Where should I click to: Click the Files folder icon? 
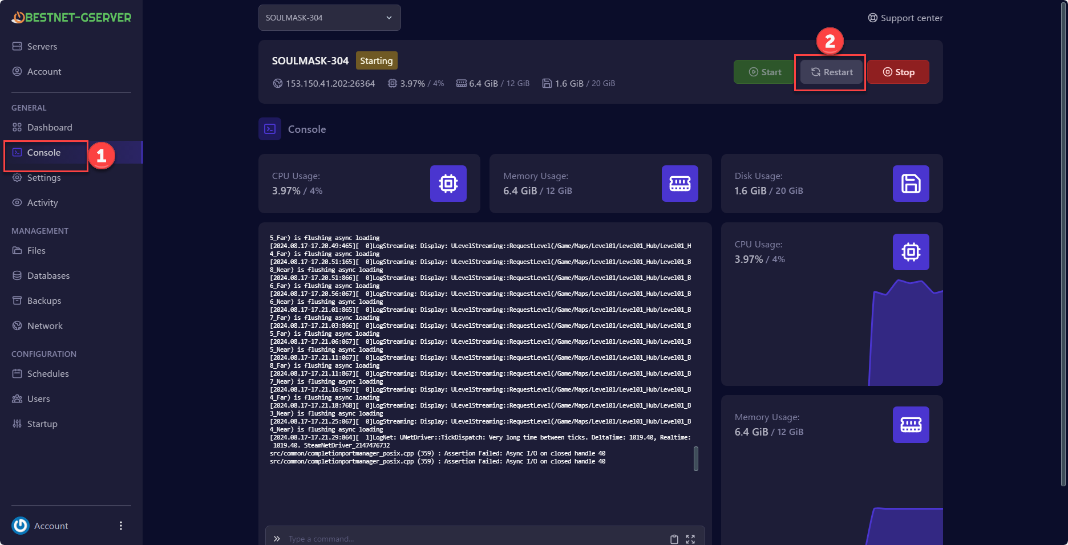pos(17,250)
